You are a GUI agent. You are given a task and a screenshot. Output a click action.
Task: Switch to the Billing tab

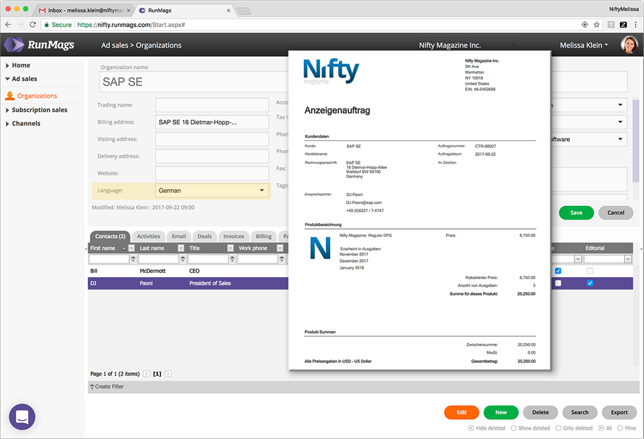click(x=264, y=236)
